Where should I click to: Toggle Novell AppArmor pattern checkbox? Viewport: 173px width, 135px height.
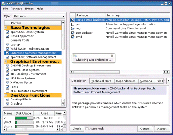[7, 36]
